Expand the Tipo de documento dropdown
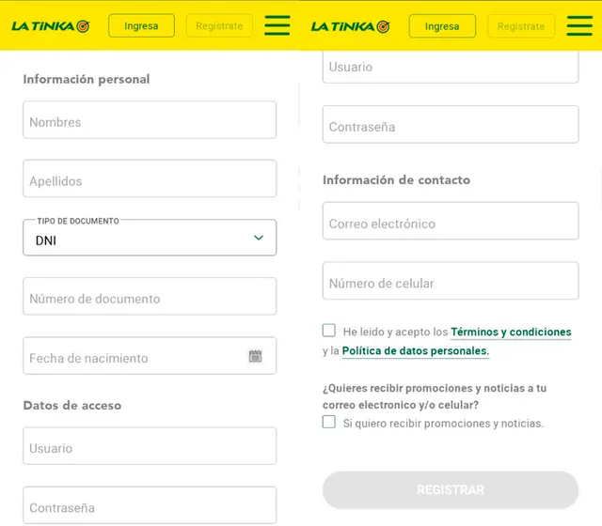The height and width of the screenshot is (526, 602). coord(150,239)
